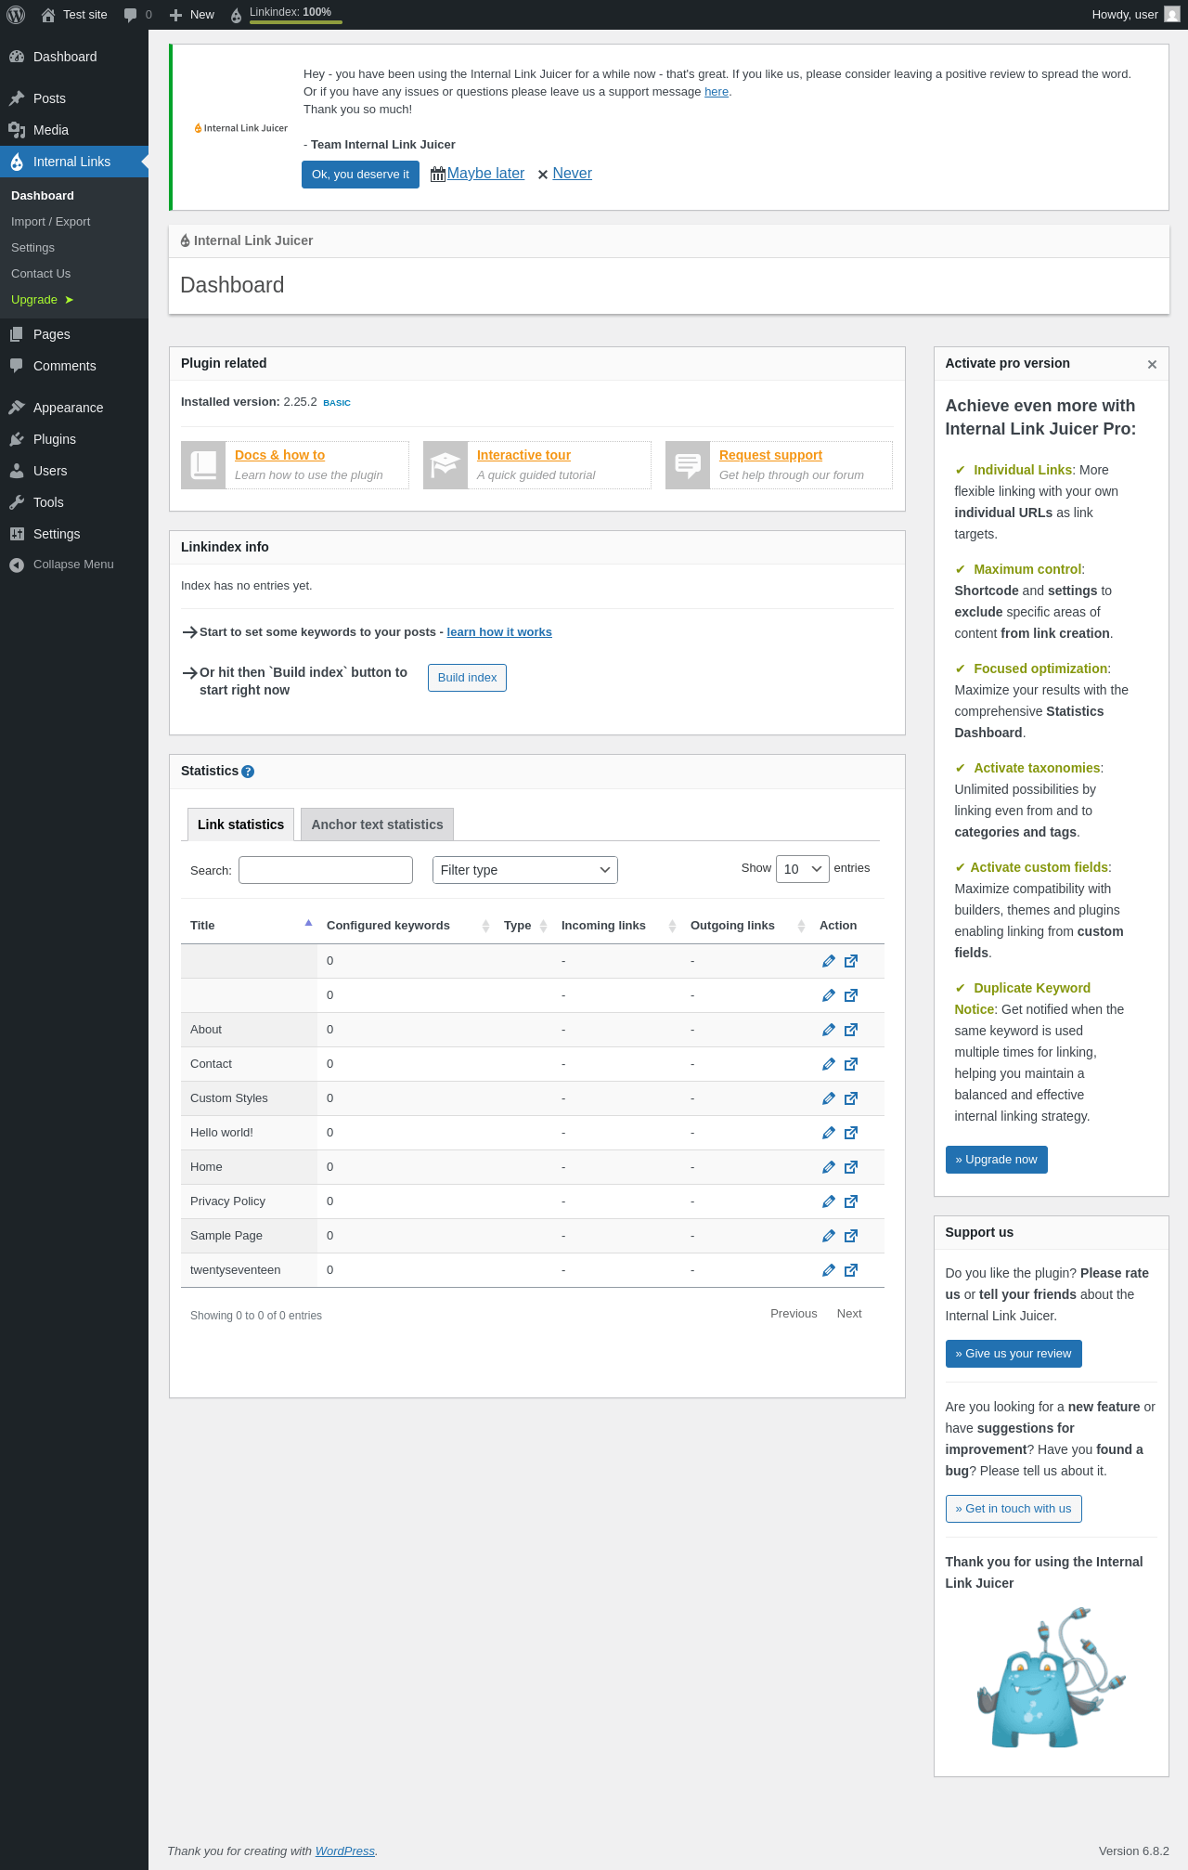The image size is (1188, 1870).
Task: Open Howdy, user account menu
Action: coord(1136,15)
